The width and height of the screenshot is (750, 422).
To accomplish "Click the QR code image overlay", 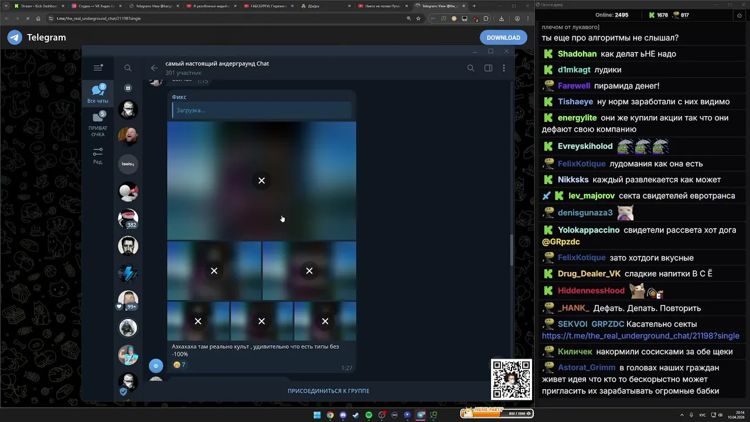I will coord(512,379).
